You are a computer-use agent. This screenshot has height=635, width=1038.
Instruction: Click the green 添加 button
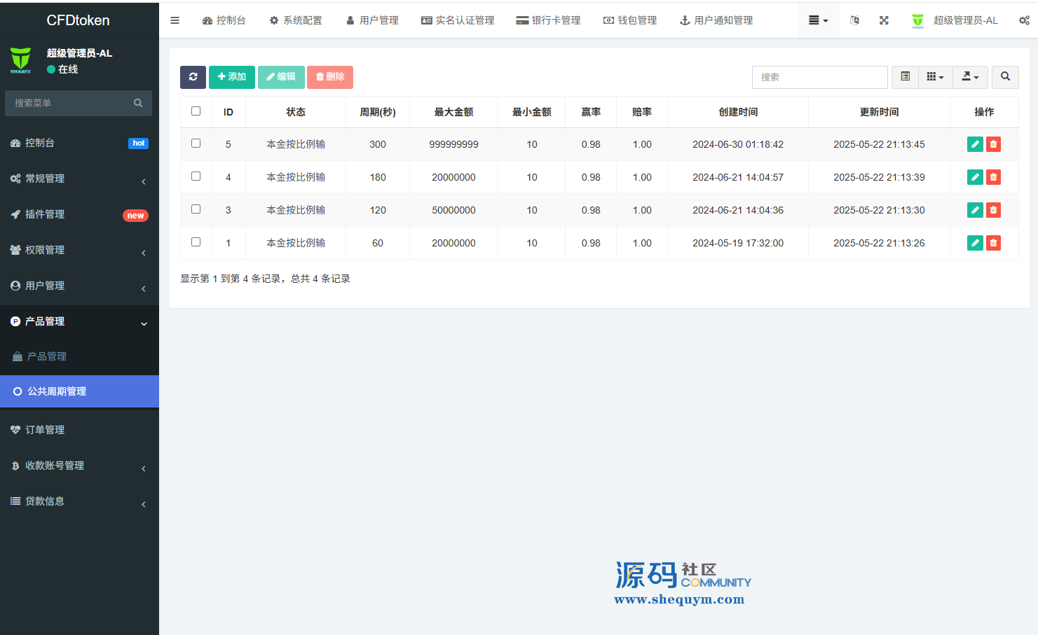coord(232,77)
